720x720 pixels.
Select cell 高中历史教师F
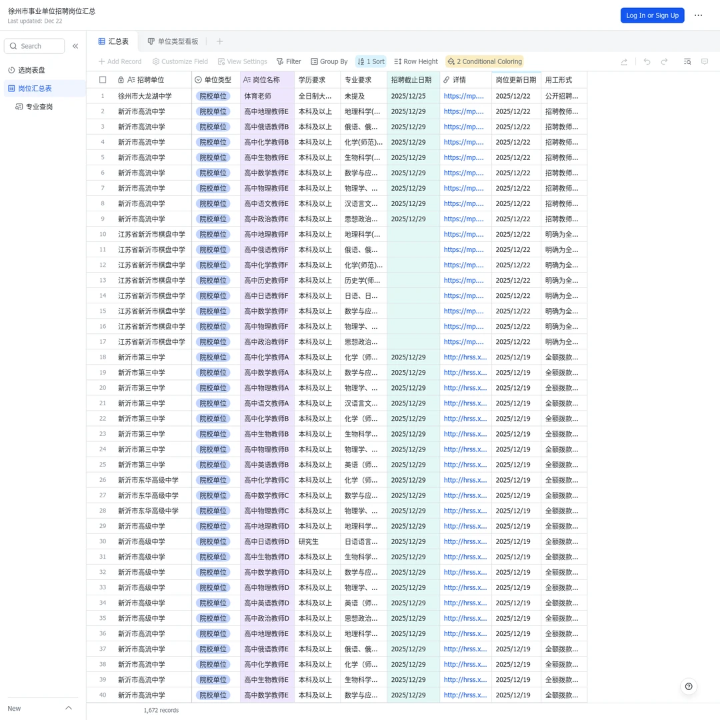267,281
